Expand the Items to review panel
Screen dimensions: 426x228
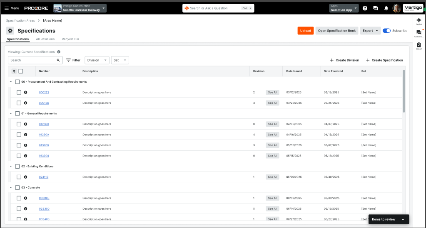(389, 219)
